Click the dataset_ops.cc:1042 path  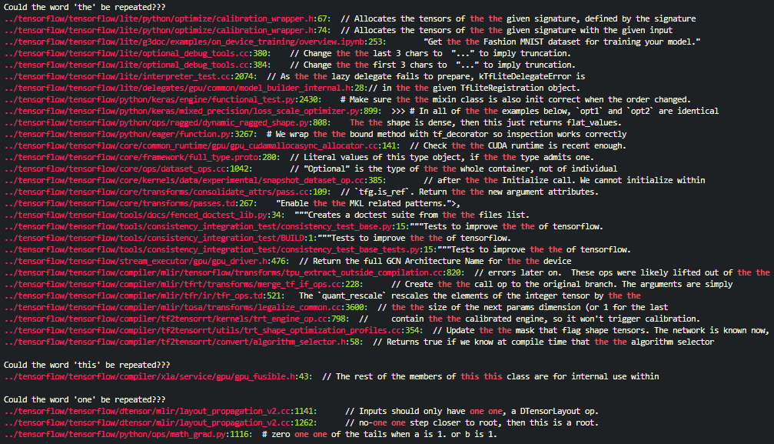128,169
